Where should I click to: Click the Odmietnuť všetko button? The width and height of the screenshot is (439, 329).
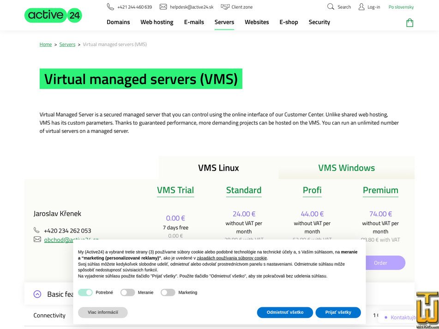click(285, 312)
